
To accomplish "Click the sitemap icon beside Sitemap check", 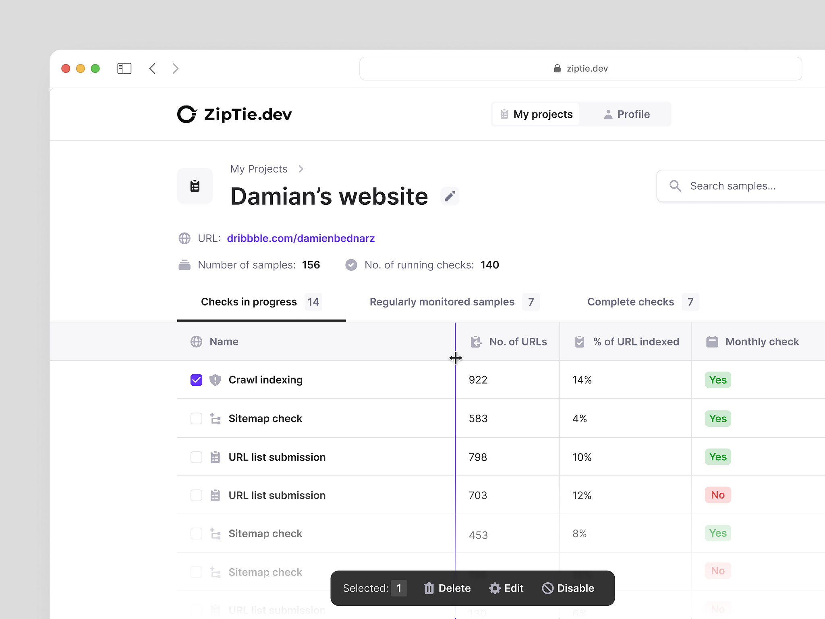I will pos(215,418).
